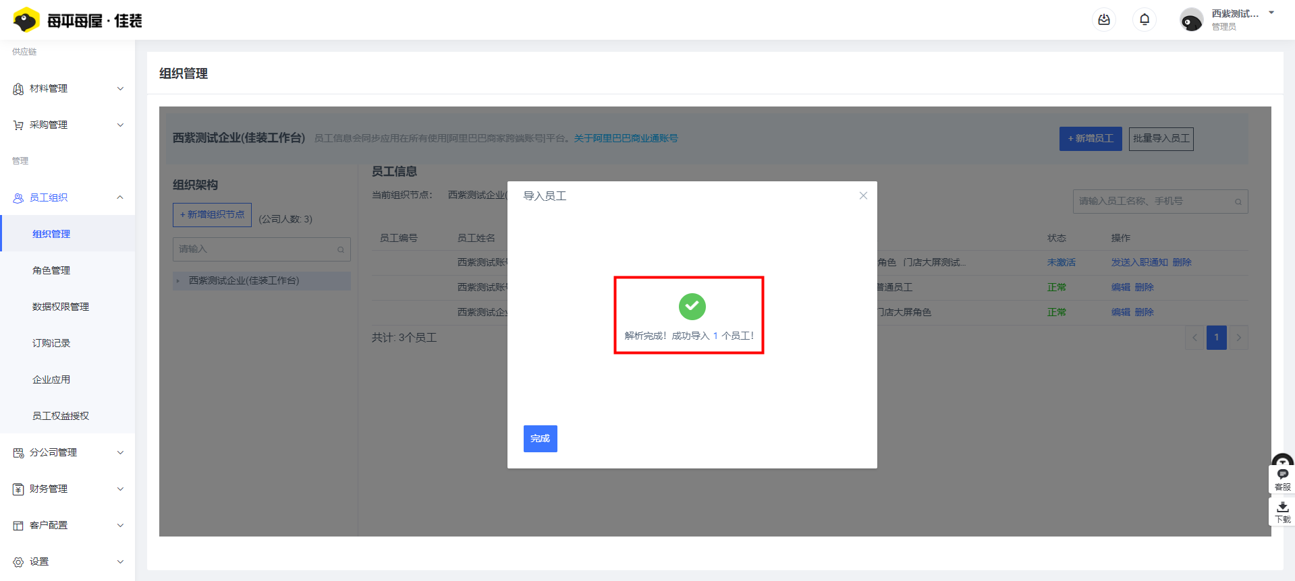Screen dimensions: 1295x581
Task: Click the round headset widget icon above 客服
Action: coord(1282,460)
